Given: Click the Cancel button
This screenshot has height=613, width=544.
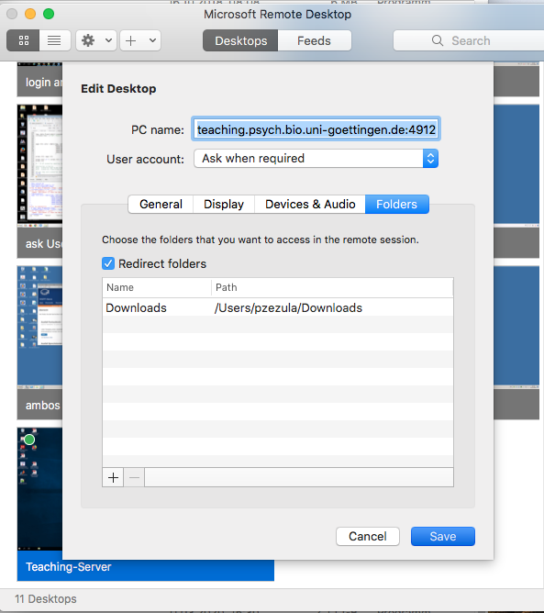Looking at the screenshot, I should (x=368, y=536).
